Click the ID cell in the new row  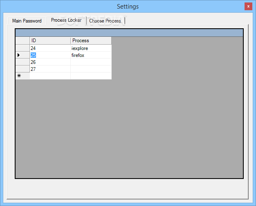coord(50,76)
